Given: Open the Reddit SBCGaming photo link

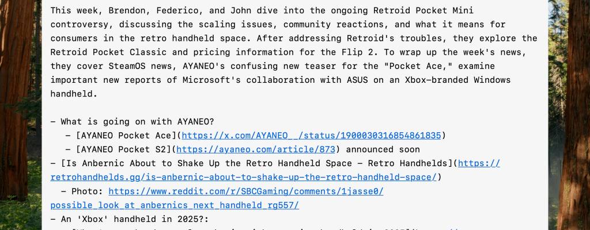Looking at the screenshot, I should click(x=245, y=191).
